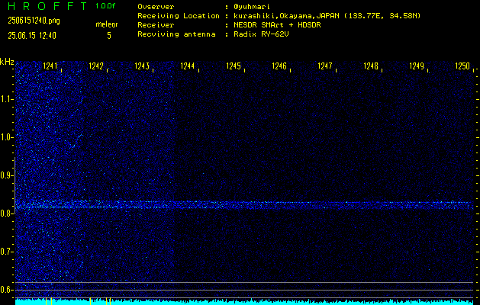Click the 1242 time marker
Viewport: 480px width, 305px height.
96,66
